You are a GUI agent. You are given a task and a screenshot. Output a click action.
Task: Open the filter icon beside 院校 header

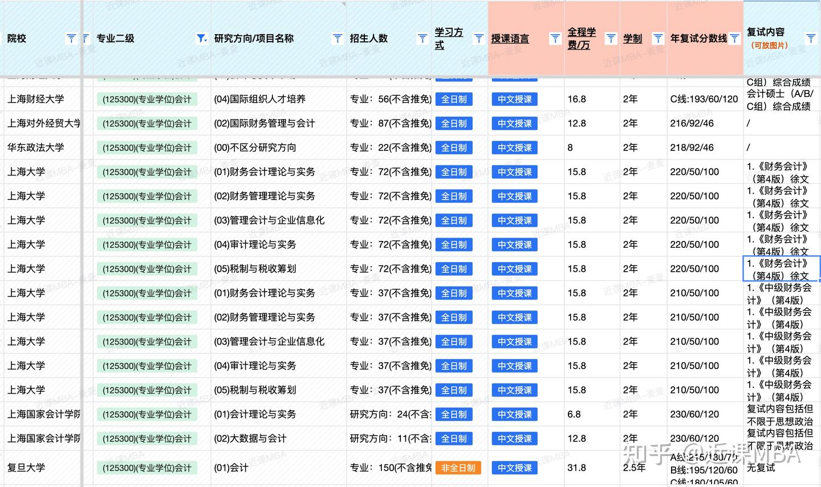pyautogui.click(x=71, y=38)
